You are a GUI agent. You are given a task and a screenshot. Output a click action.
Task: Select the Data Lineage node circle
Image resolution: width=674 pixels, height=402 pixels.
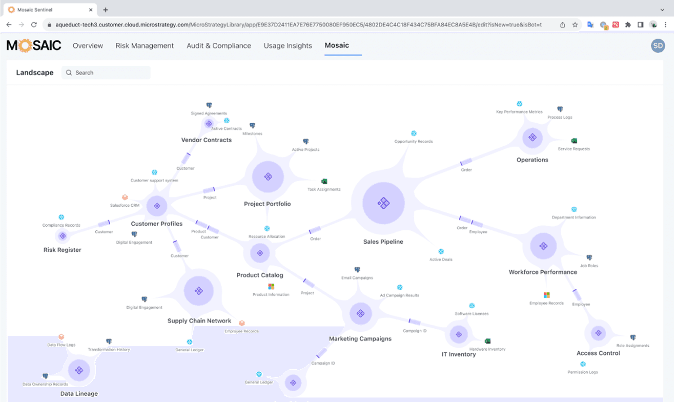click(x=79, y=371)
